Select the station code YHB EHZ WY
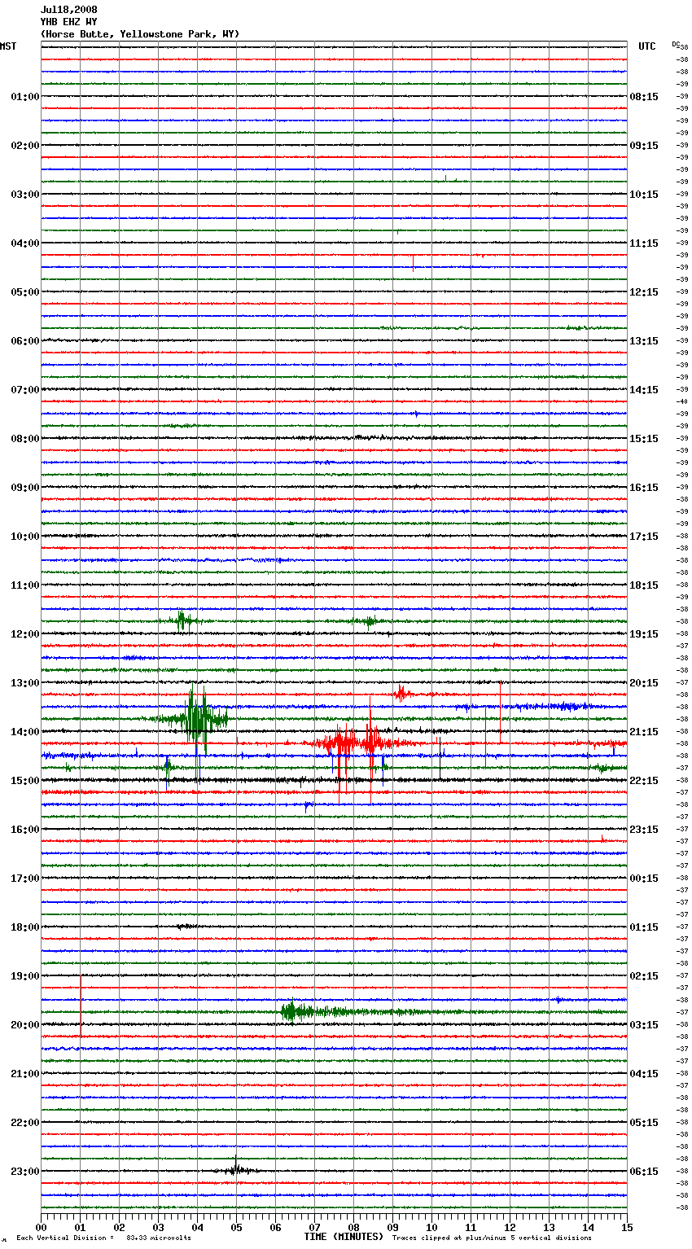 click(68, 22)
